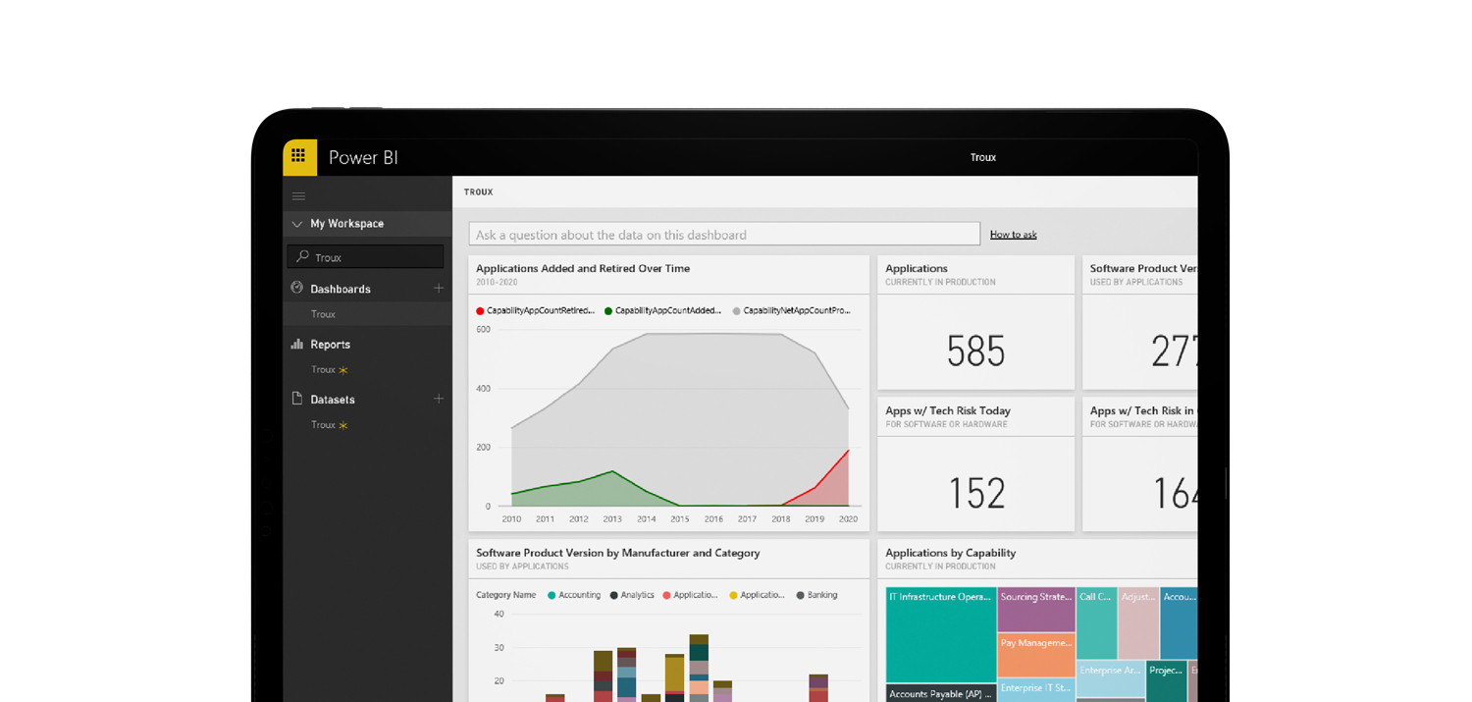Click the My Workspace label
This screenshot has width=1472, height=702.
(347, 224)
